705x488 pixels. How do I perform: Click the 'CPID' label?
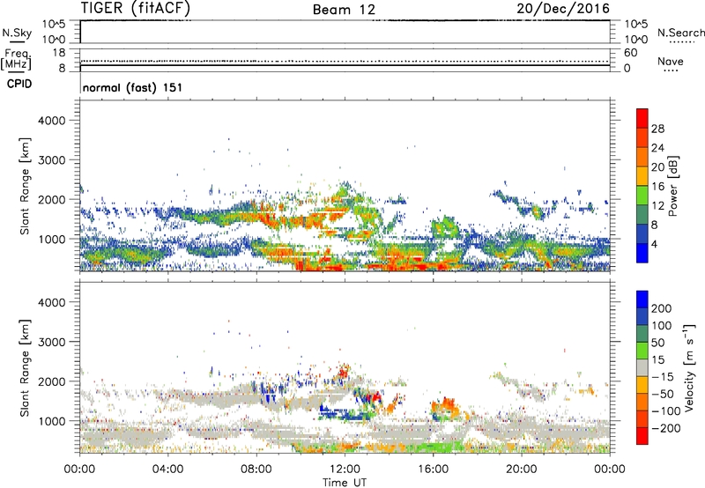[x=19, y=84]
